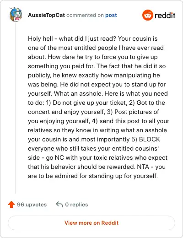Click the "commented on" header text

click(85, 15)
